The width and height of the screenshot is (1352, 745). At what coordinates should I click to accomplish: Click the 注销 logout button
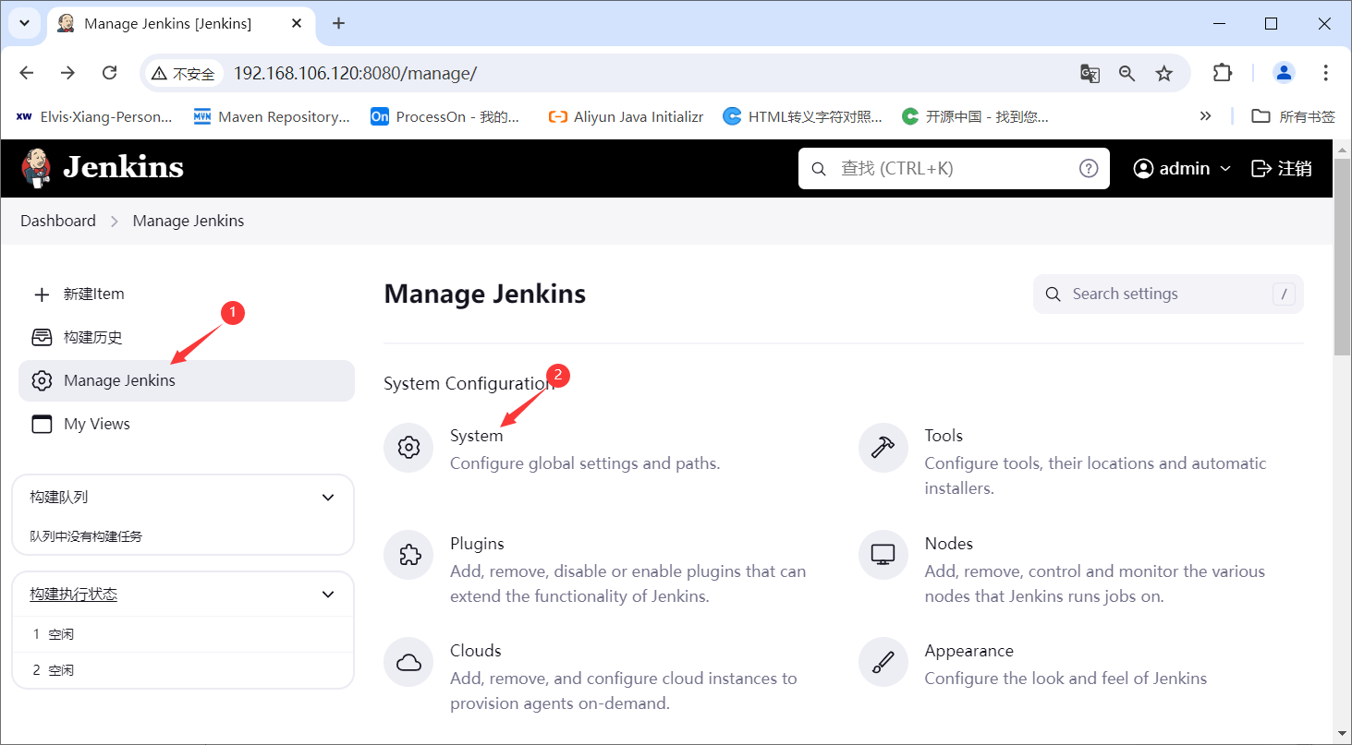1281,168
